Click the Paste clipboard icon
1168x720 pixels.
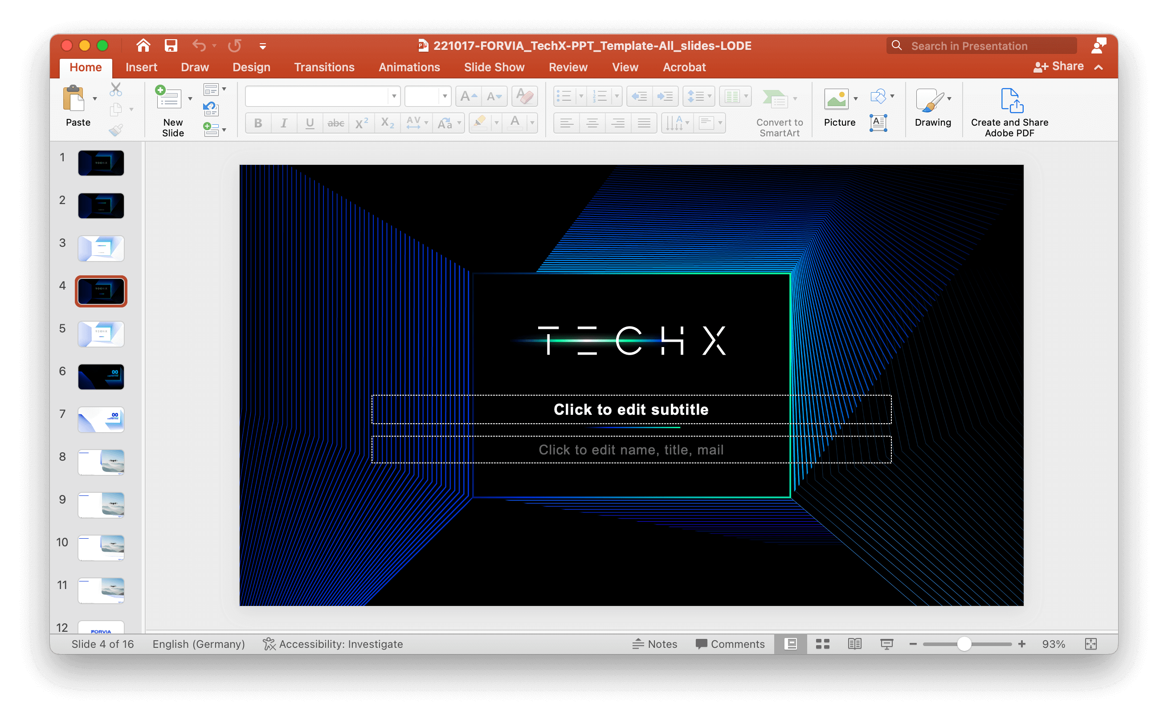(x=74, y=98)
